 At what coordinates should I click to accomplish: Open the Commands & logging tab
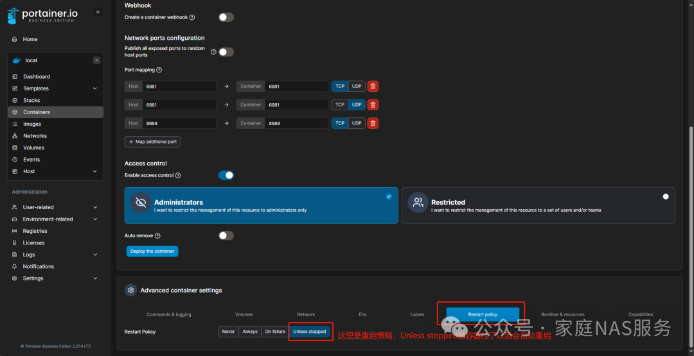[168, 314]
